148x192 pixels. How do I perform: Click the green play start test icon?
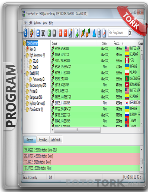(49, 33)
